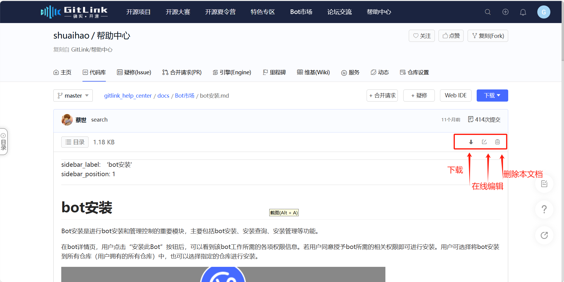This screenshot has height=282, width=564.
Task: Open the notification bell
Action: coord(523,12)
